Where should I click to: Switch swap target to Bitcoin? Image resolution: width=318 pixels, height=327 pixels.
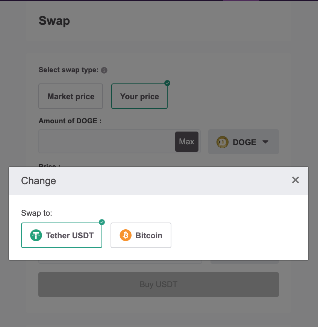141,235
